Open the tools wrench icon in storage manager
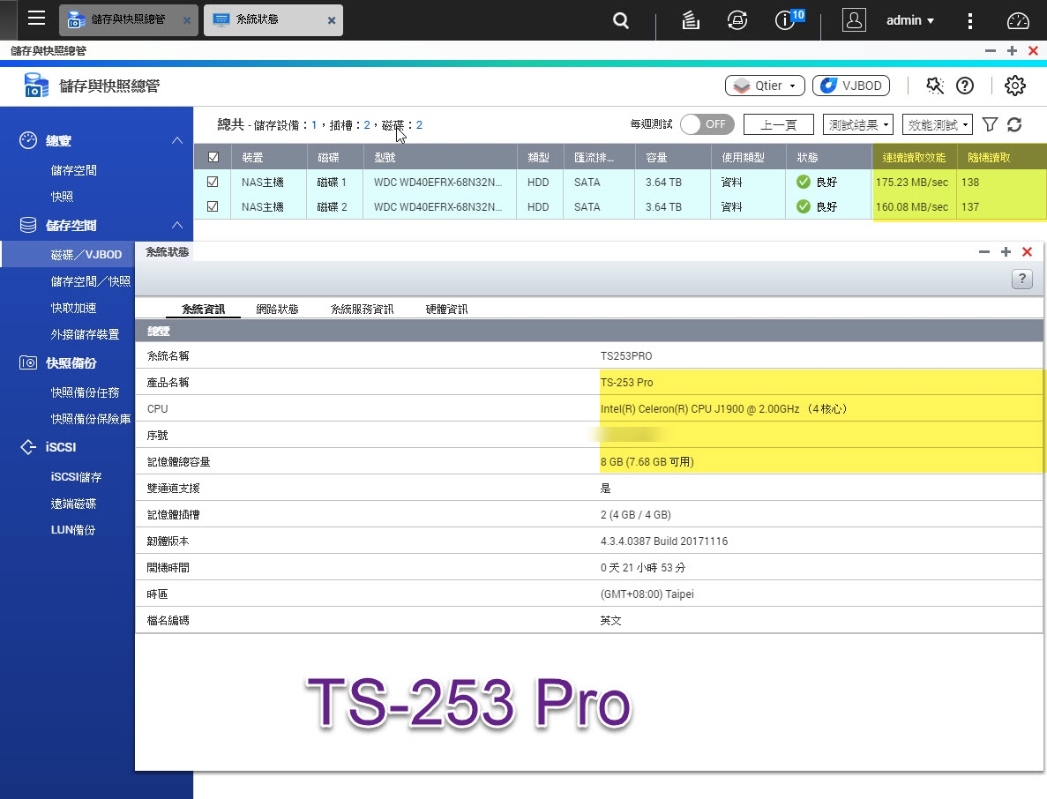 pyautogui.click(x=935, y=86)
